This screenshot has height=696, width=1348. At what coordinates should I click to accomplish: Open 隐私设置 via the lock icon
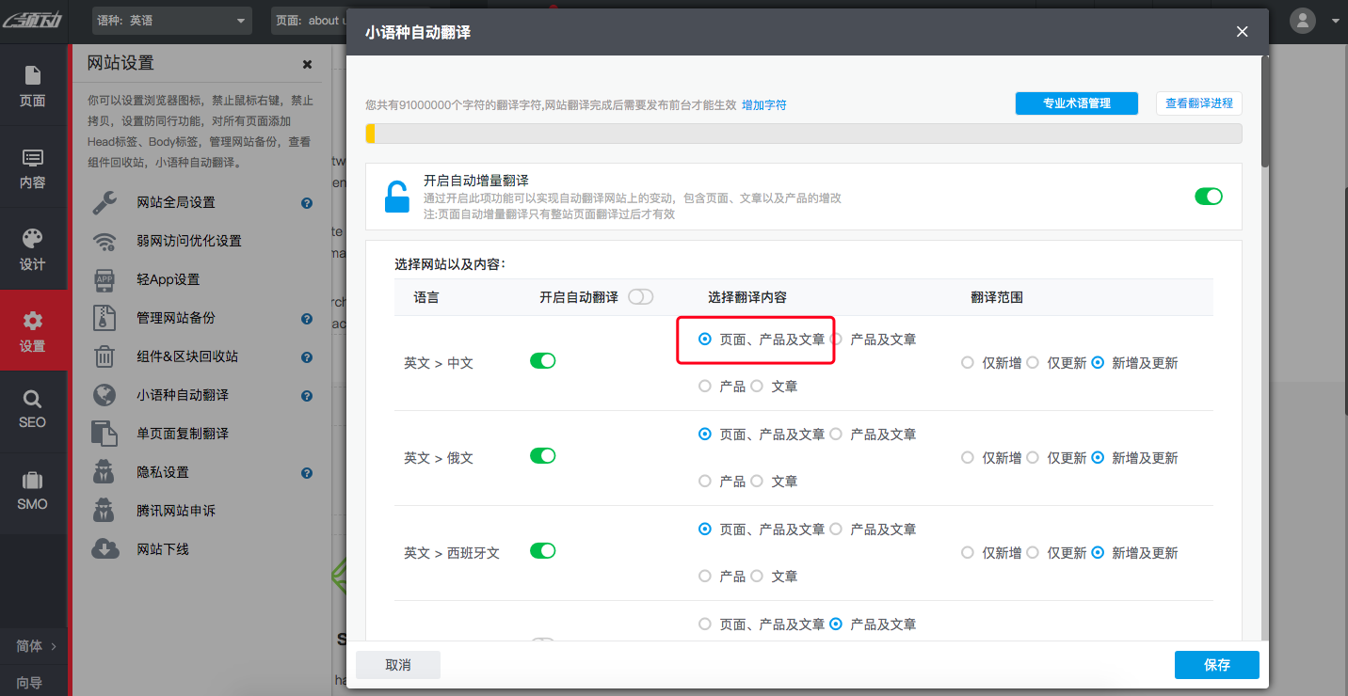(x=104, y=471)
